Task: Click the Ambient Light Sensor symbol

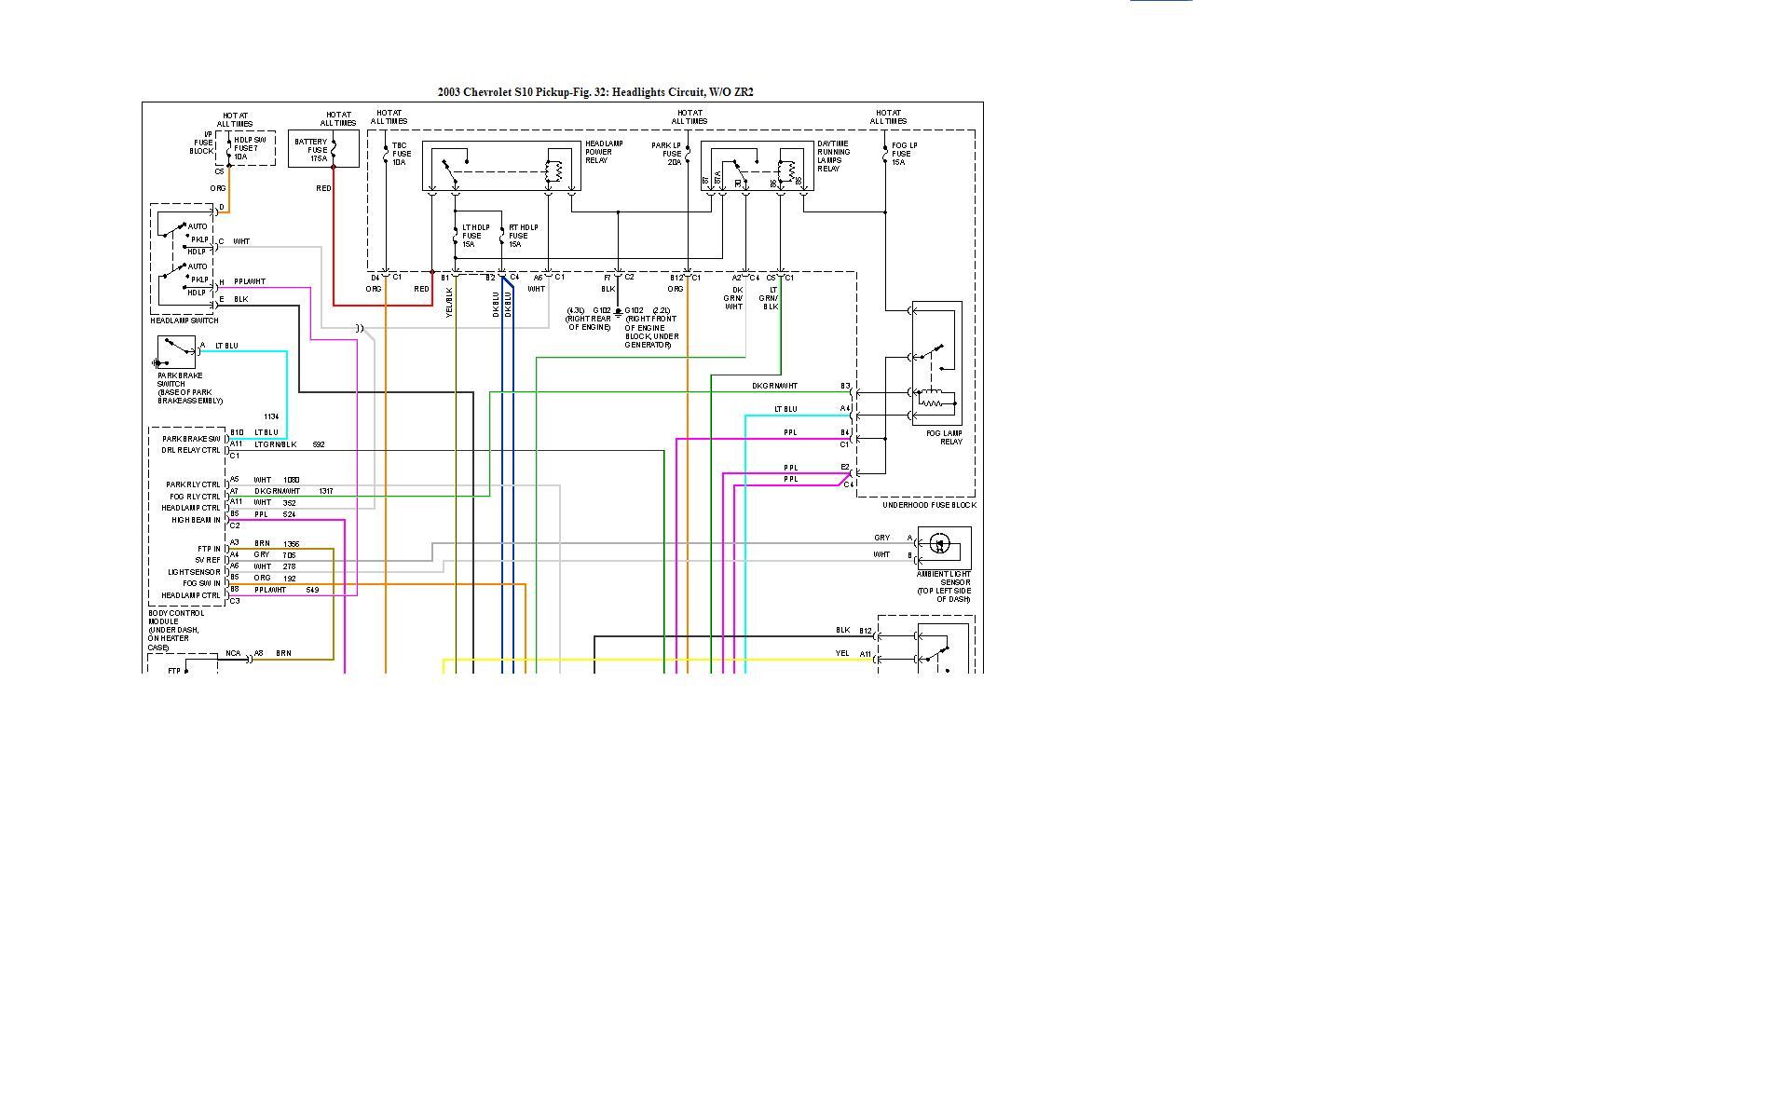Action: [940, 544]
